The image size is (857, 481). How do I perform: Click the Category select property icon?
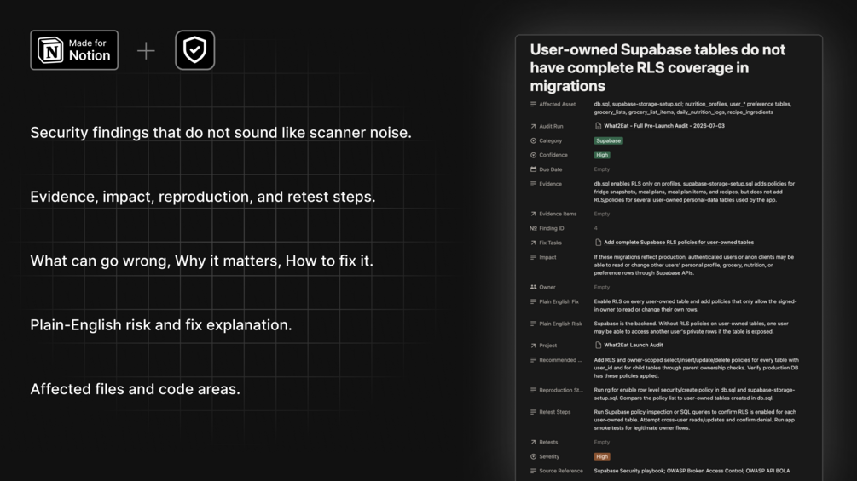pos(533,140)
